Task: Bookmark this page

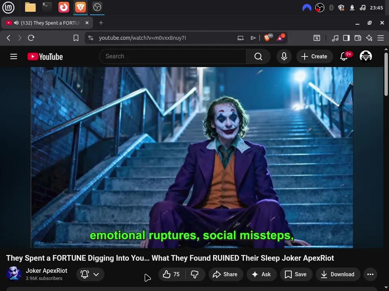Action: click(x=76, y=38)
